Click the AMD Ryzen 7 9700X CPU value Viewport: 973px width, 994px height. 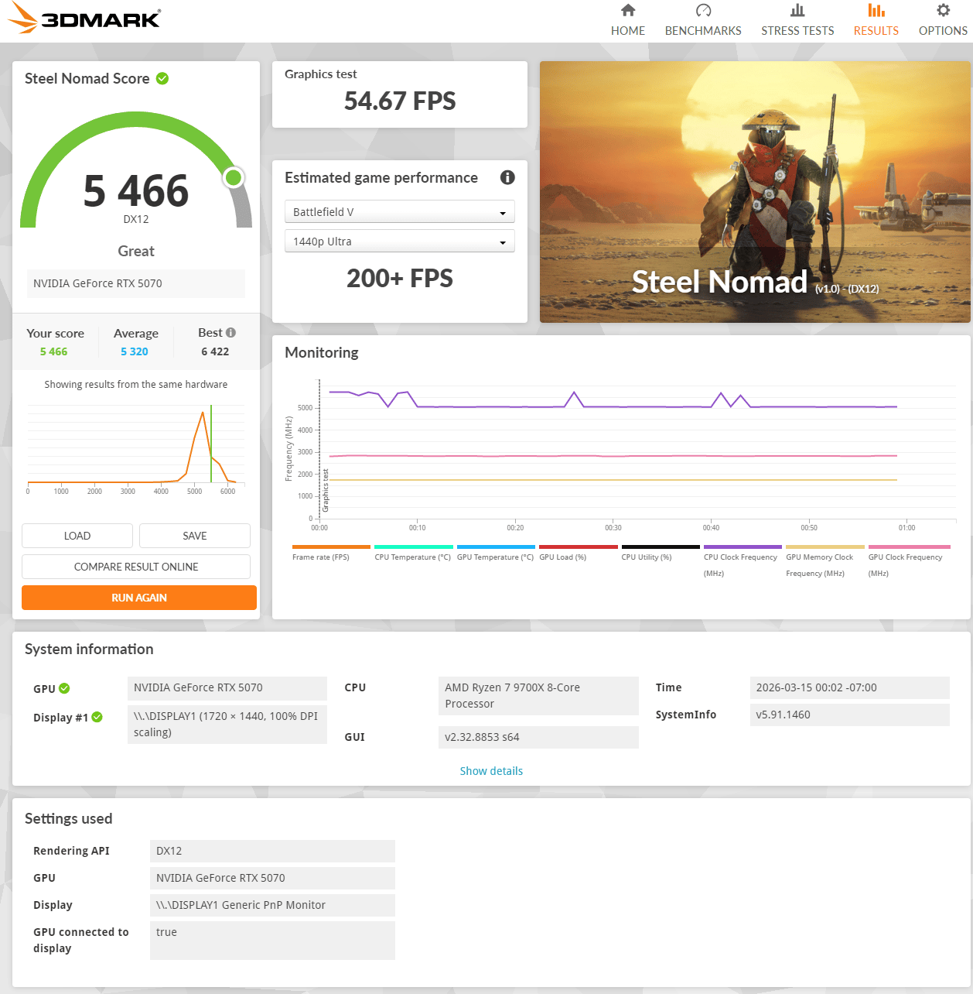[538, 696]
